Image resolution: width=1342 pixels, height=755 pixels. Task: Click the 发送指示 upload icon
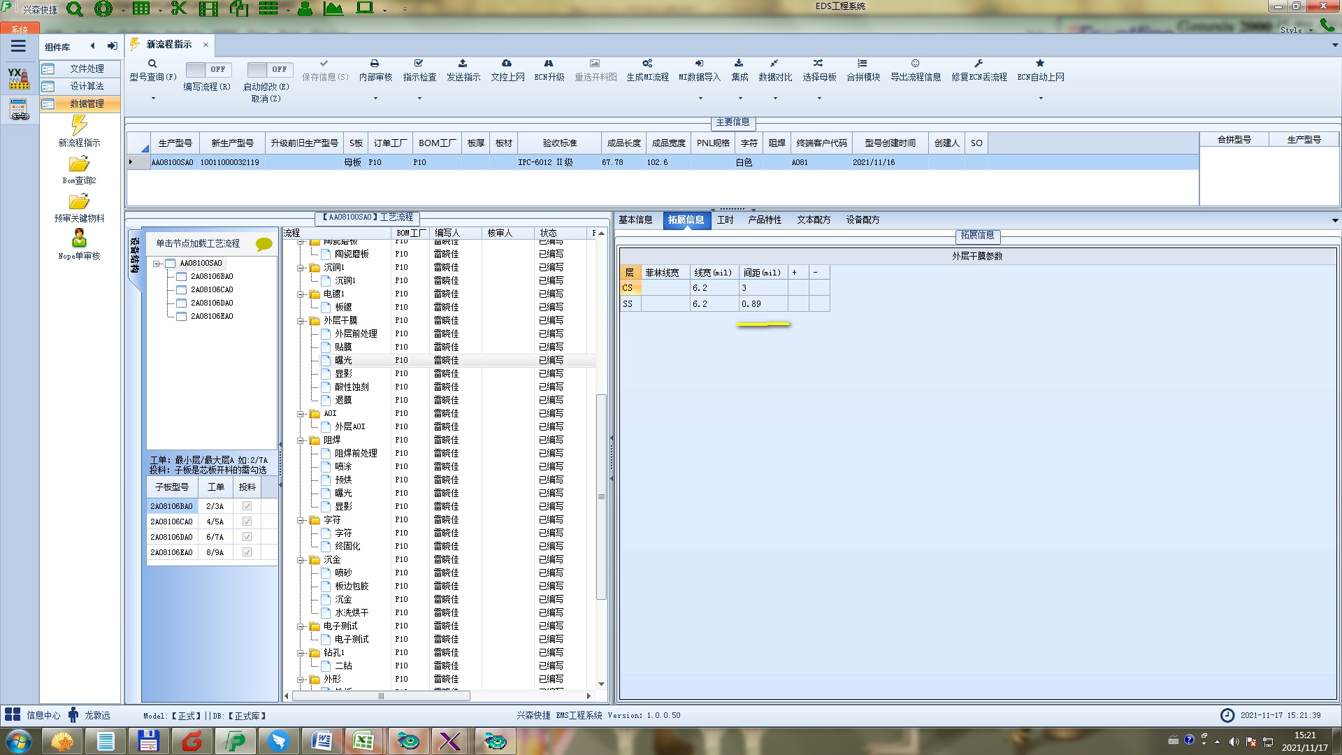tap(463, 64)
